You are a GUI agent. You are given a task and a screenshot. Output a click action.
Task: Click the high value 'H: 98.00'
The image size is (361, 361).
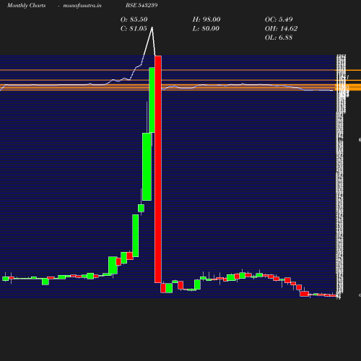(x=206, y=19)
